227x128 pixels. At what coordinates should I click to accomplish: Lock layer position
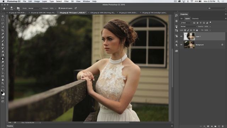click(x=191, y=30)
